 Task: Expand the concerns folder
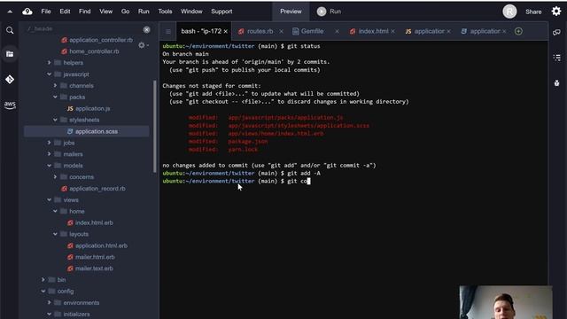pos(55,177)
